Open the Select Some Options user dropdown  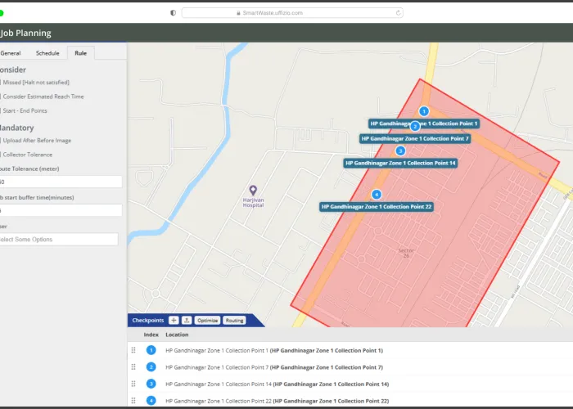(x=59, y=239)
